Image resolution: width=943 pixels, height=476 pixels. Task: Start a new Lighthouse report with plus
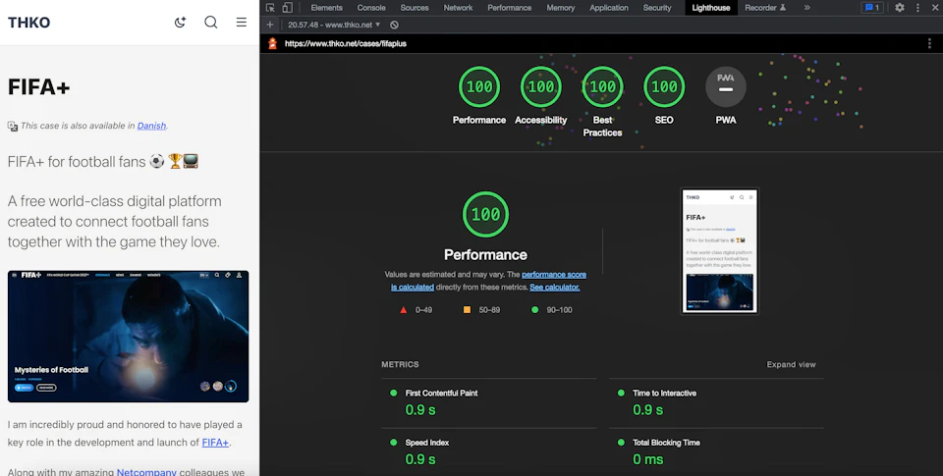[x=270, y=25]
